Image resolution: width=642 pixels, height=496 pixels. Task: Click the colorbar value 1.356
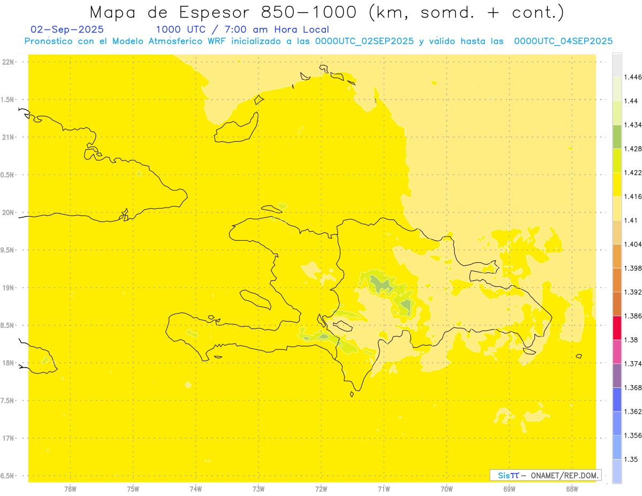click(634, 436)
